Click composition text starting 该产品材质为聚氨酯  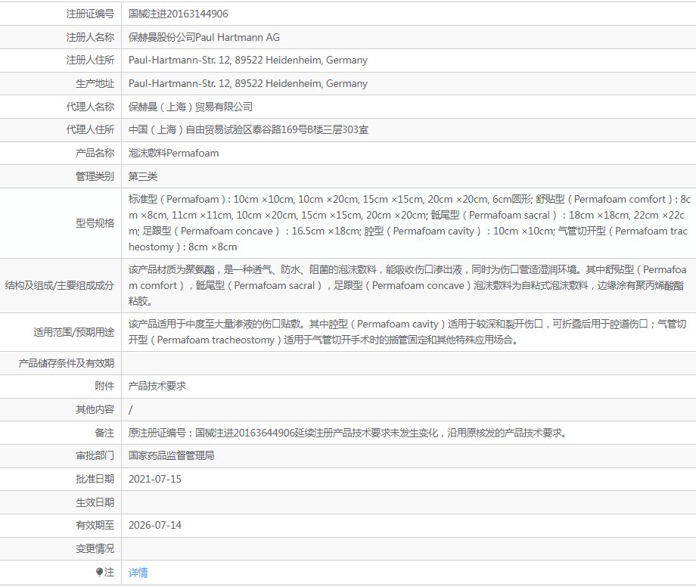point(408,285)
